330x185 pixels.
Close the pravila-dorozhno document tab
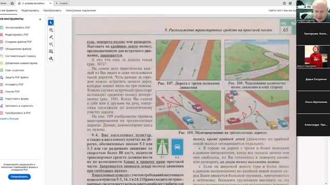[x=51, y=4]
